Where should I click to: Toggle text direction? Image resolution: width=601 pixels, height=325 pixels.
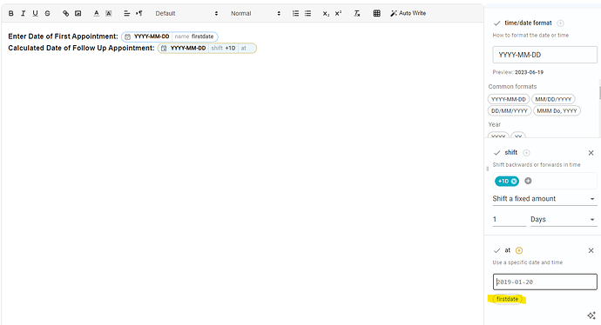click(x=139, y=13)
